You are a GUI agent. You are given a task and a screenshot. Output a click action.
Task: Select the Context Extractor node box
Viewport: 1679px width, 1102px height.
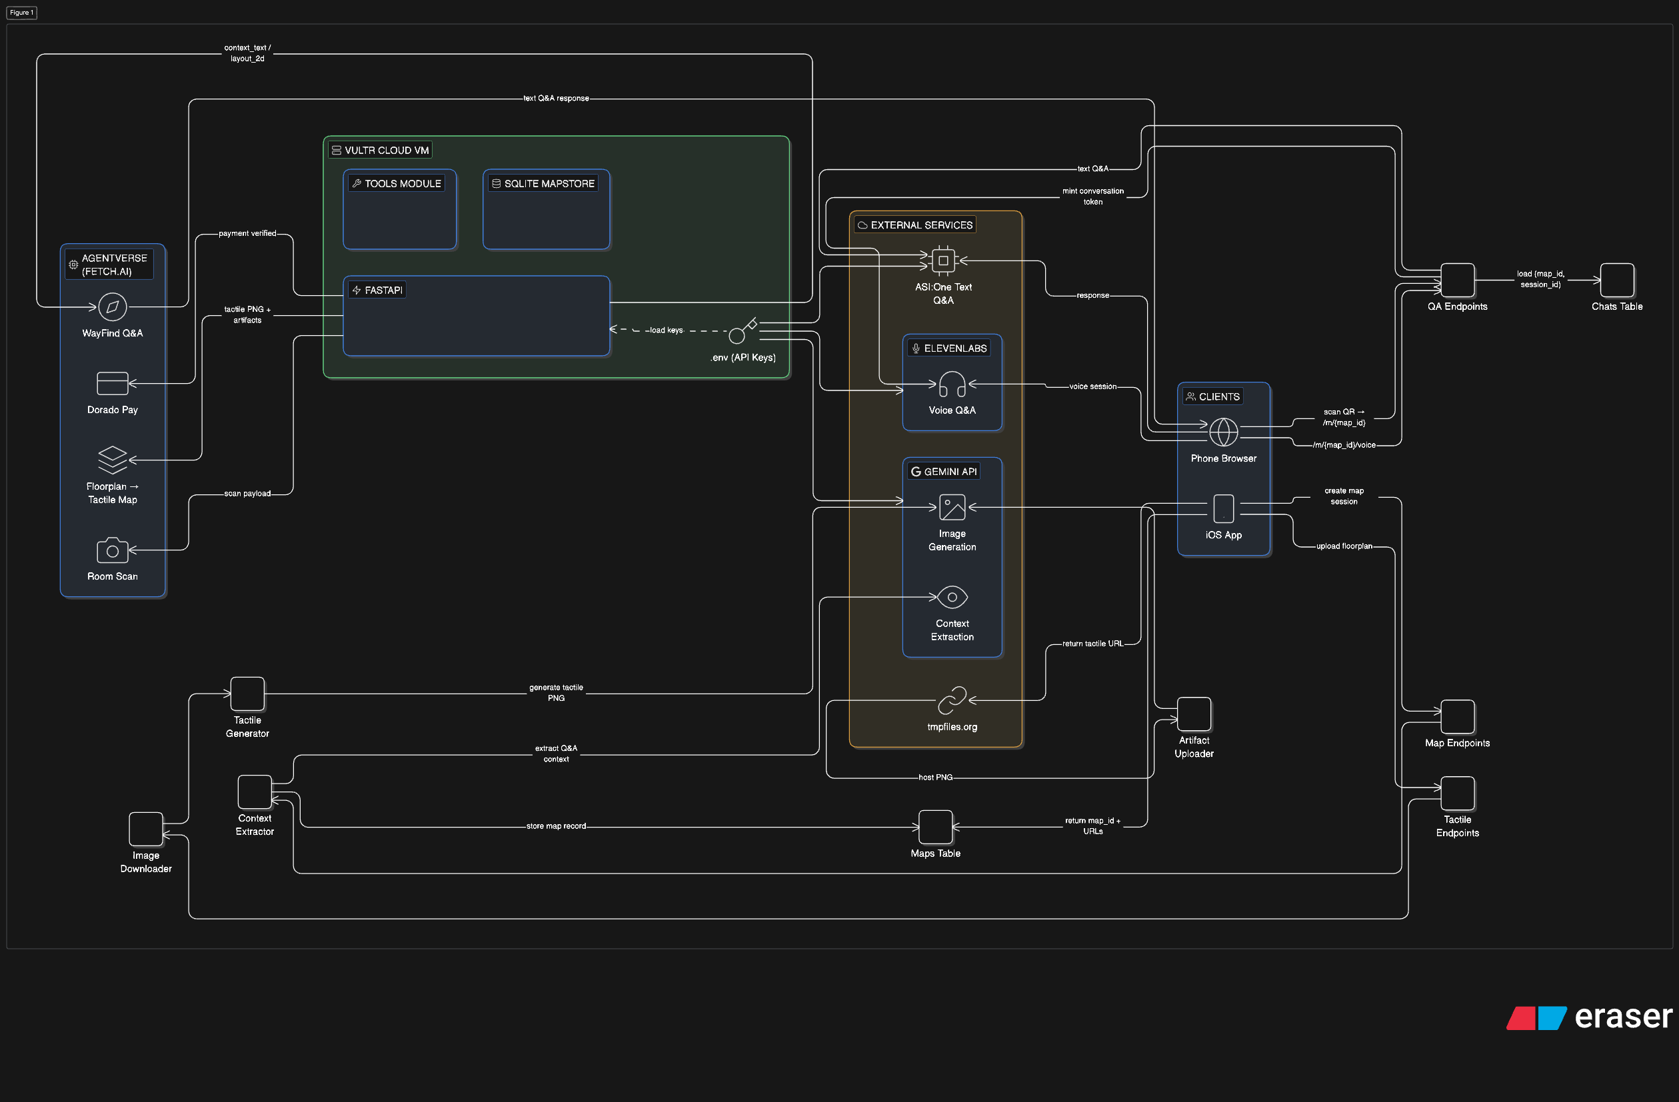255,792
